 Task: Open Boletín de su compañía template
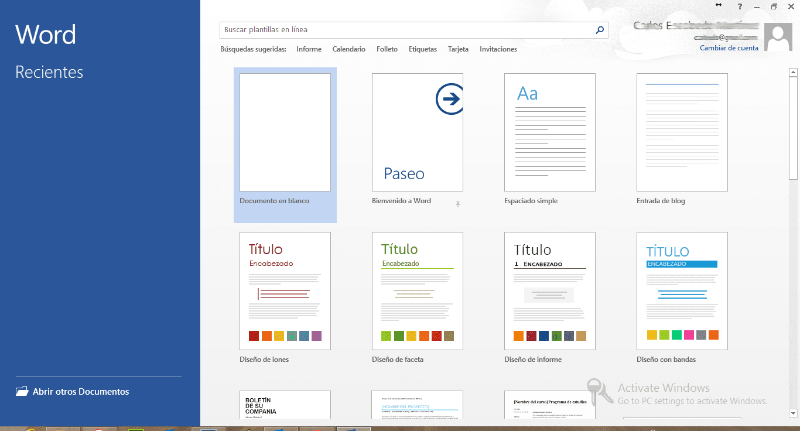(285, 405)
